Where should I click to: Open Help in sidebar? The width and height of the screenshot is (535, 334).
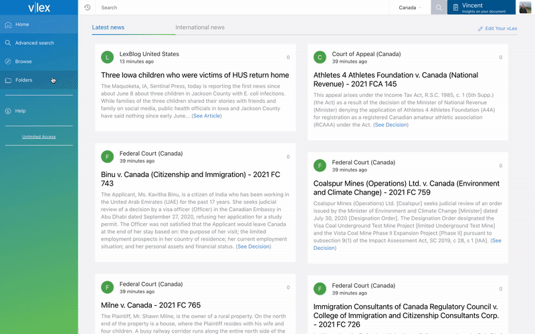click(x=39, y=111)
